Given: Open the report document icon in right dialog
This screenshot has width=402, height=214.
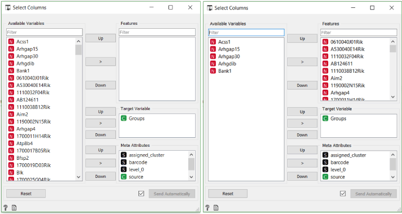Looking at the screenshot, I should pyautogui.click(x=216, y=208).
